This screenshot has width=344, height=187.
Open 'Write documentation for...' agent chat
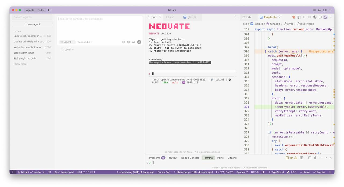tap(32, 47)
